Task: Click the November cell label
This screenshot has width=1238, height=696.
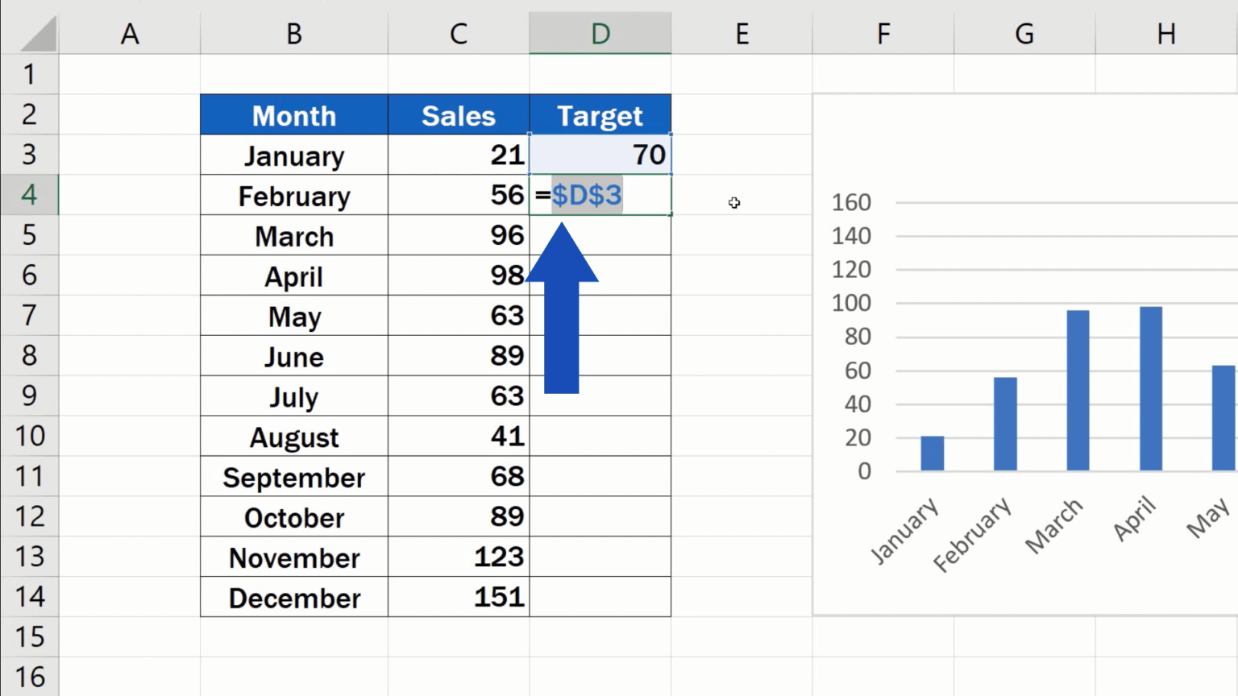Action: pos(293,557)
